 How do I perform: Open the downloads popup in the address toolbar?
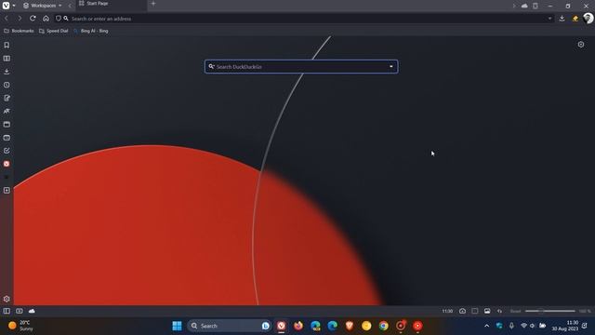[562, 19]
